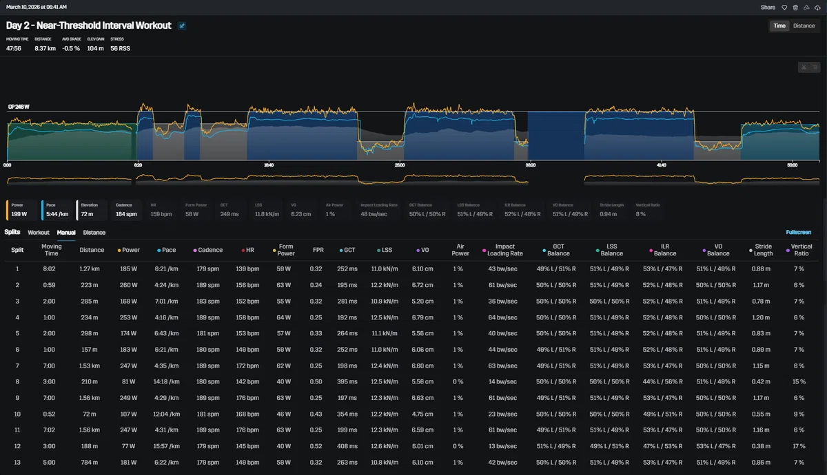Select the scissors crop tool above chart

(803, 67)
